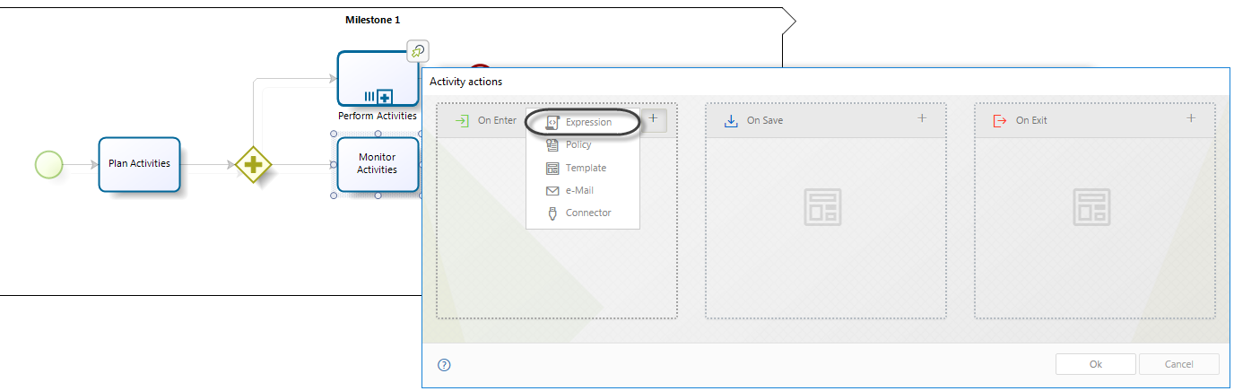Select Expression from the On Enter menu
The height and width of the screenshot is (391, 1234).
click(587, 122)
